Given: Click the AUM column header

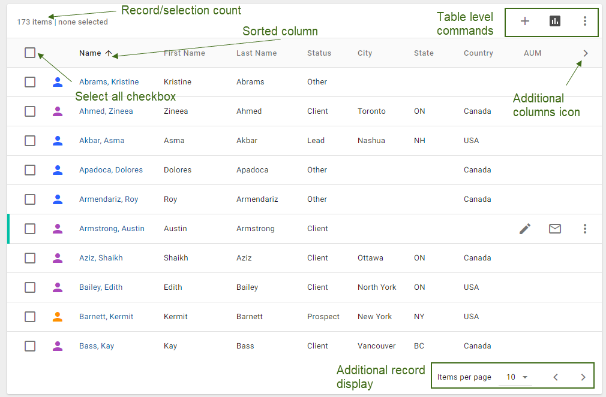Looking at the screenshot, I should tap(532, 53).
